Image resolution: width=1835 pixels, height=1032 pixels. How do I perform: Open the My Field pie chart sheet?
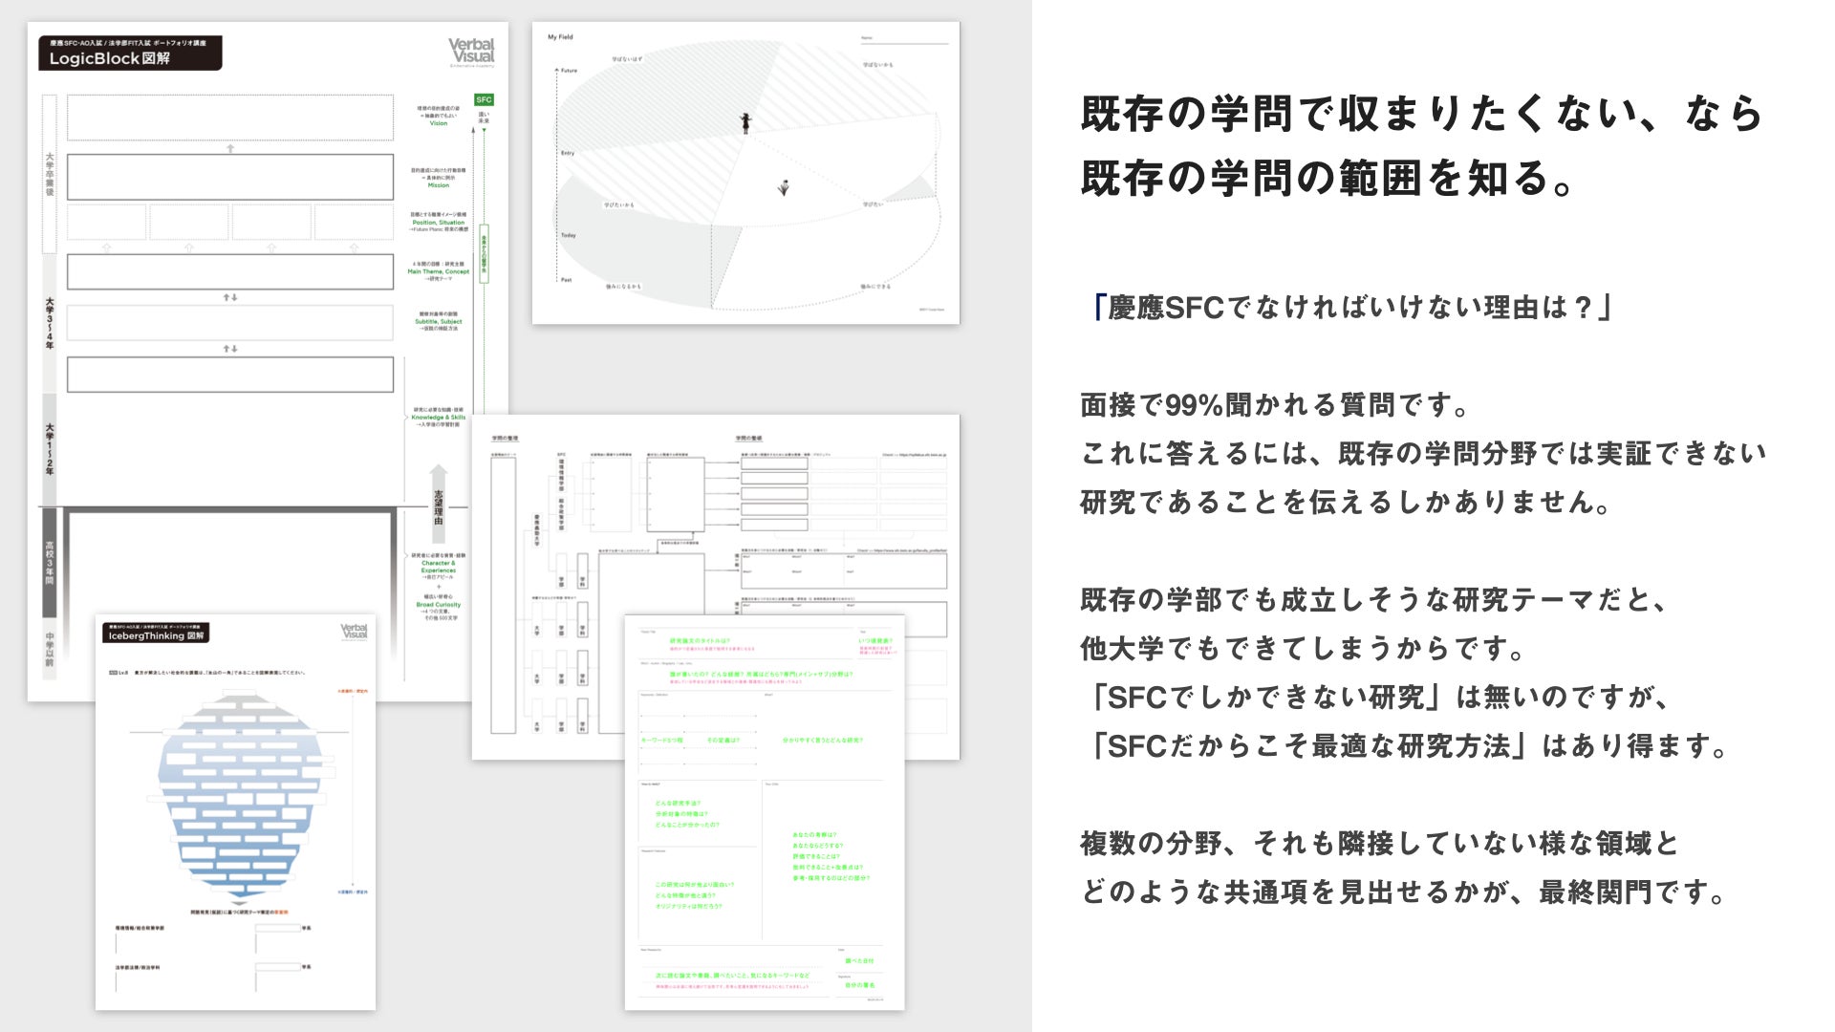click(745, 172)
